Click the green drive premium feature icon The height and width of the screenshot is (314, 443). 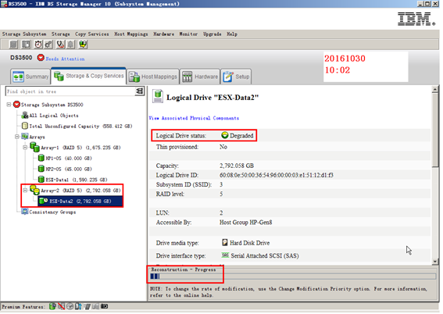click(x=52, y=306)
